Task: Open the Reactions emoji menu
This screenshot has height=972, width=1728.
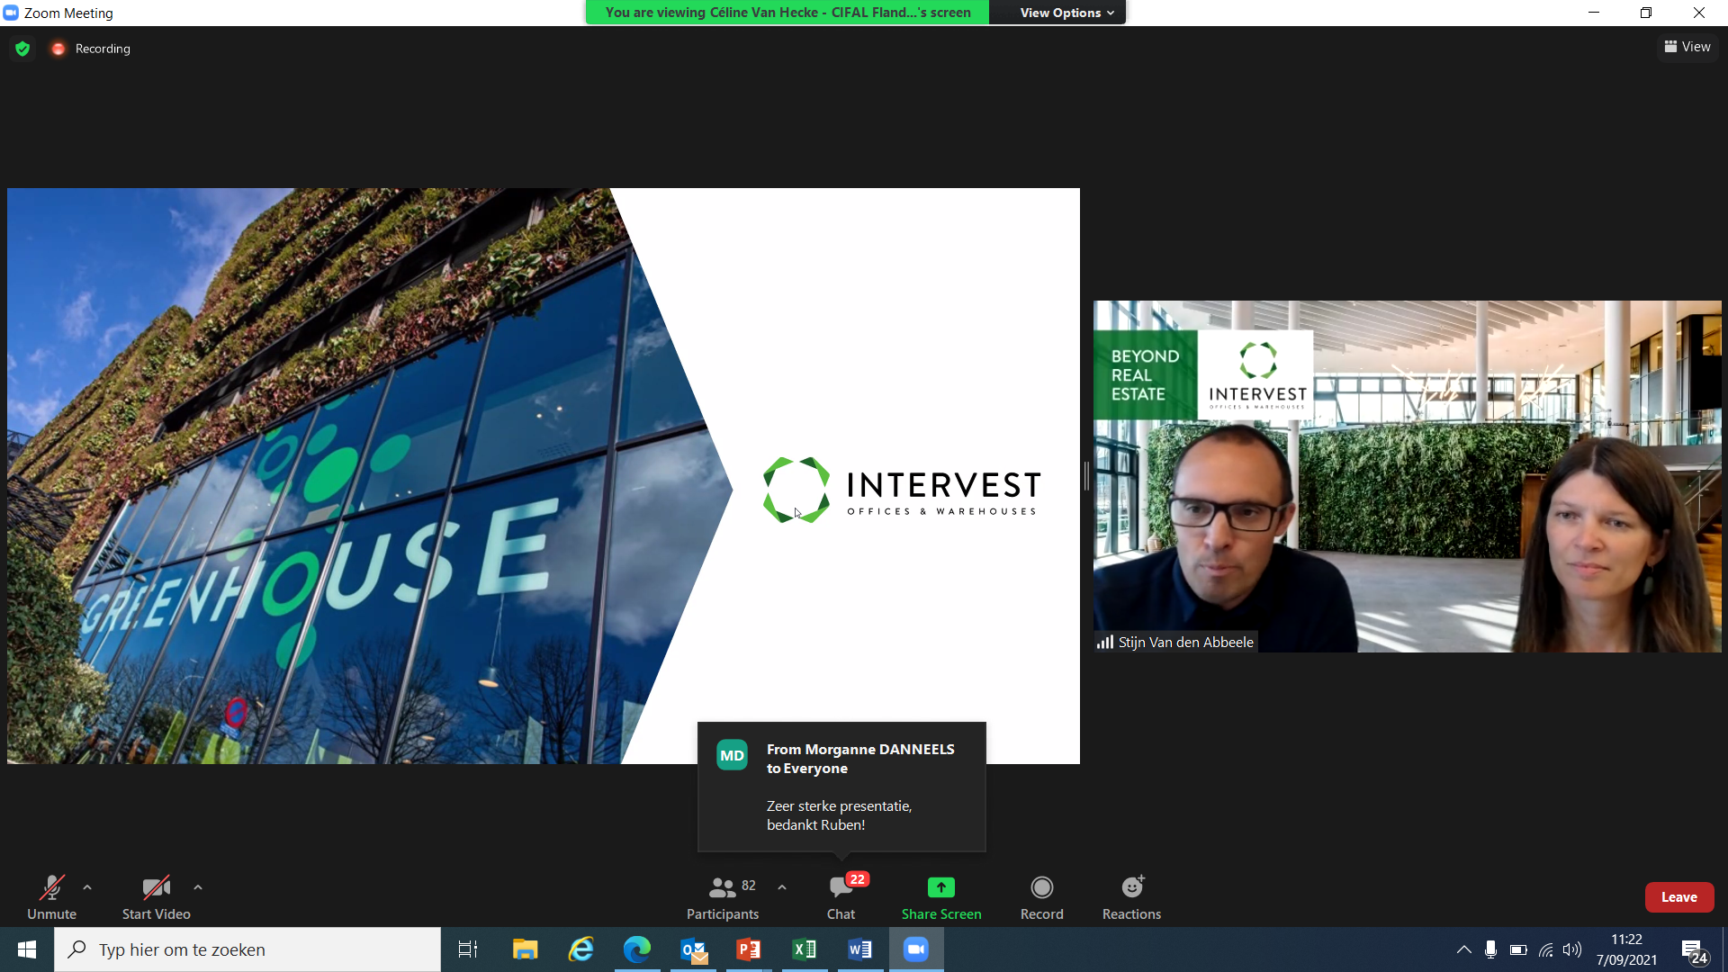Action: [x=1131, y=887]
